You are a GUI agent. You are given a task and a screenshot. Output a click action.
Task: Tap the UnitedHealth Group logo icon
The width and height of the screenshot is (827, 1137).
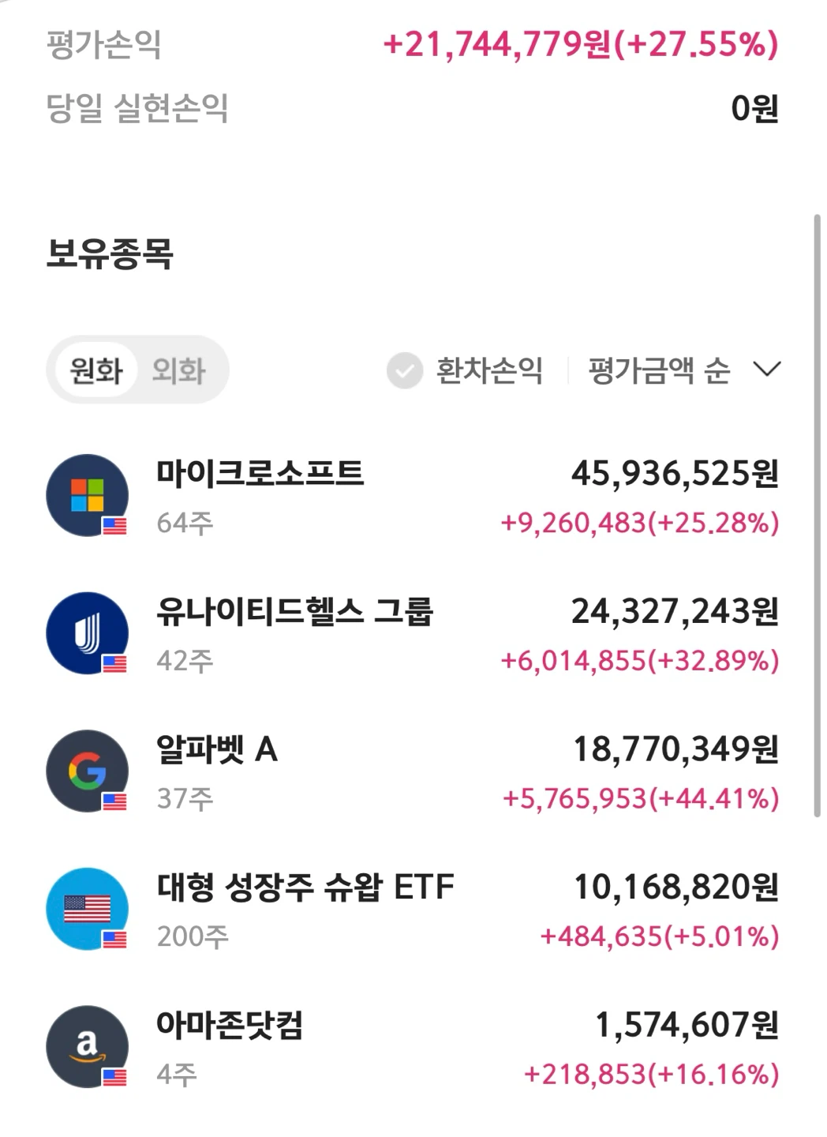point(88,633)
